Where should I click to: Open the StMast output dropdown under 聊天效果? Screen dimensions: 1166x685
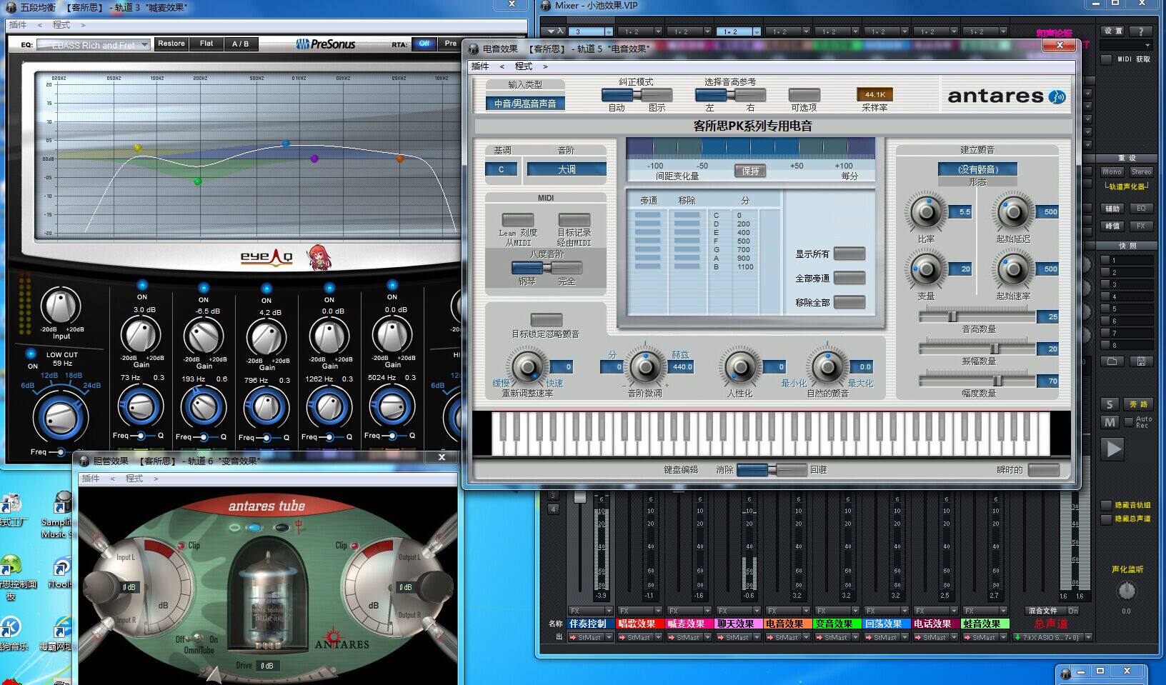(x=738, y=637)
